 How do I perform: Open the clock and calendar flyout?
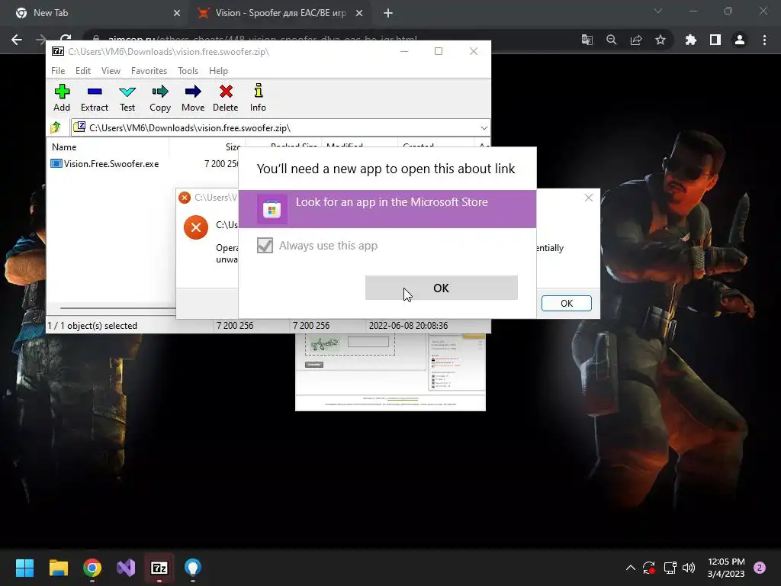(x=726, y=568)
